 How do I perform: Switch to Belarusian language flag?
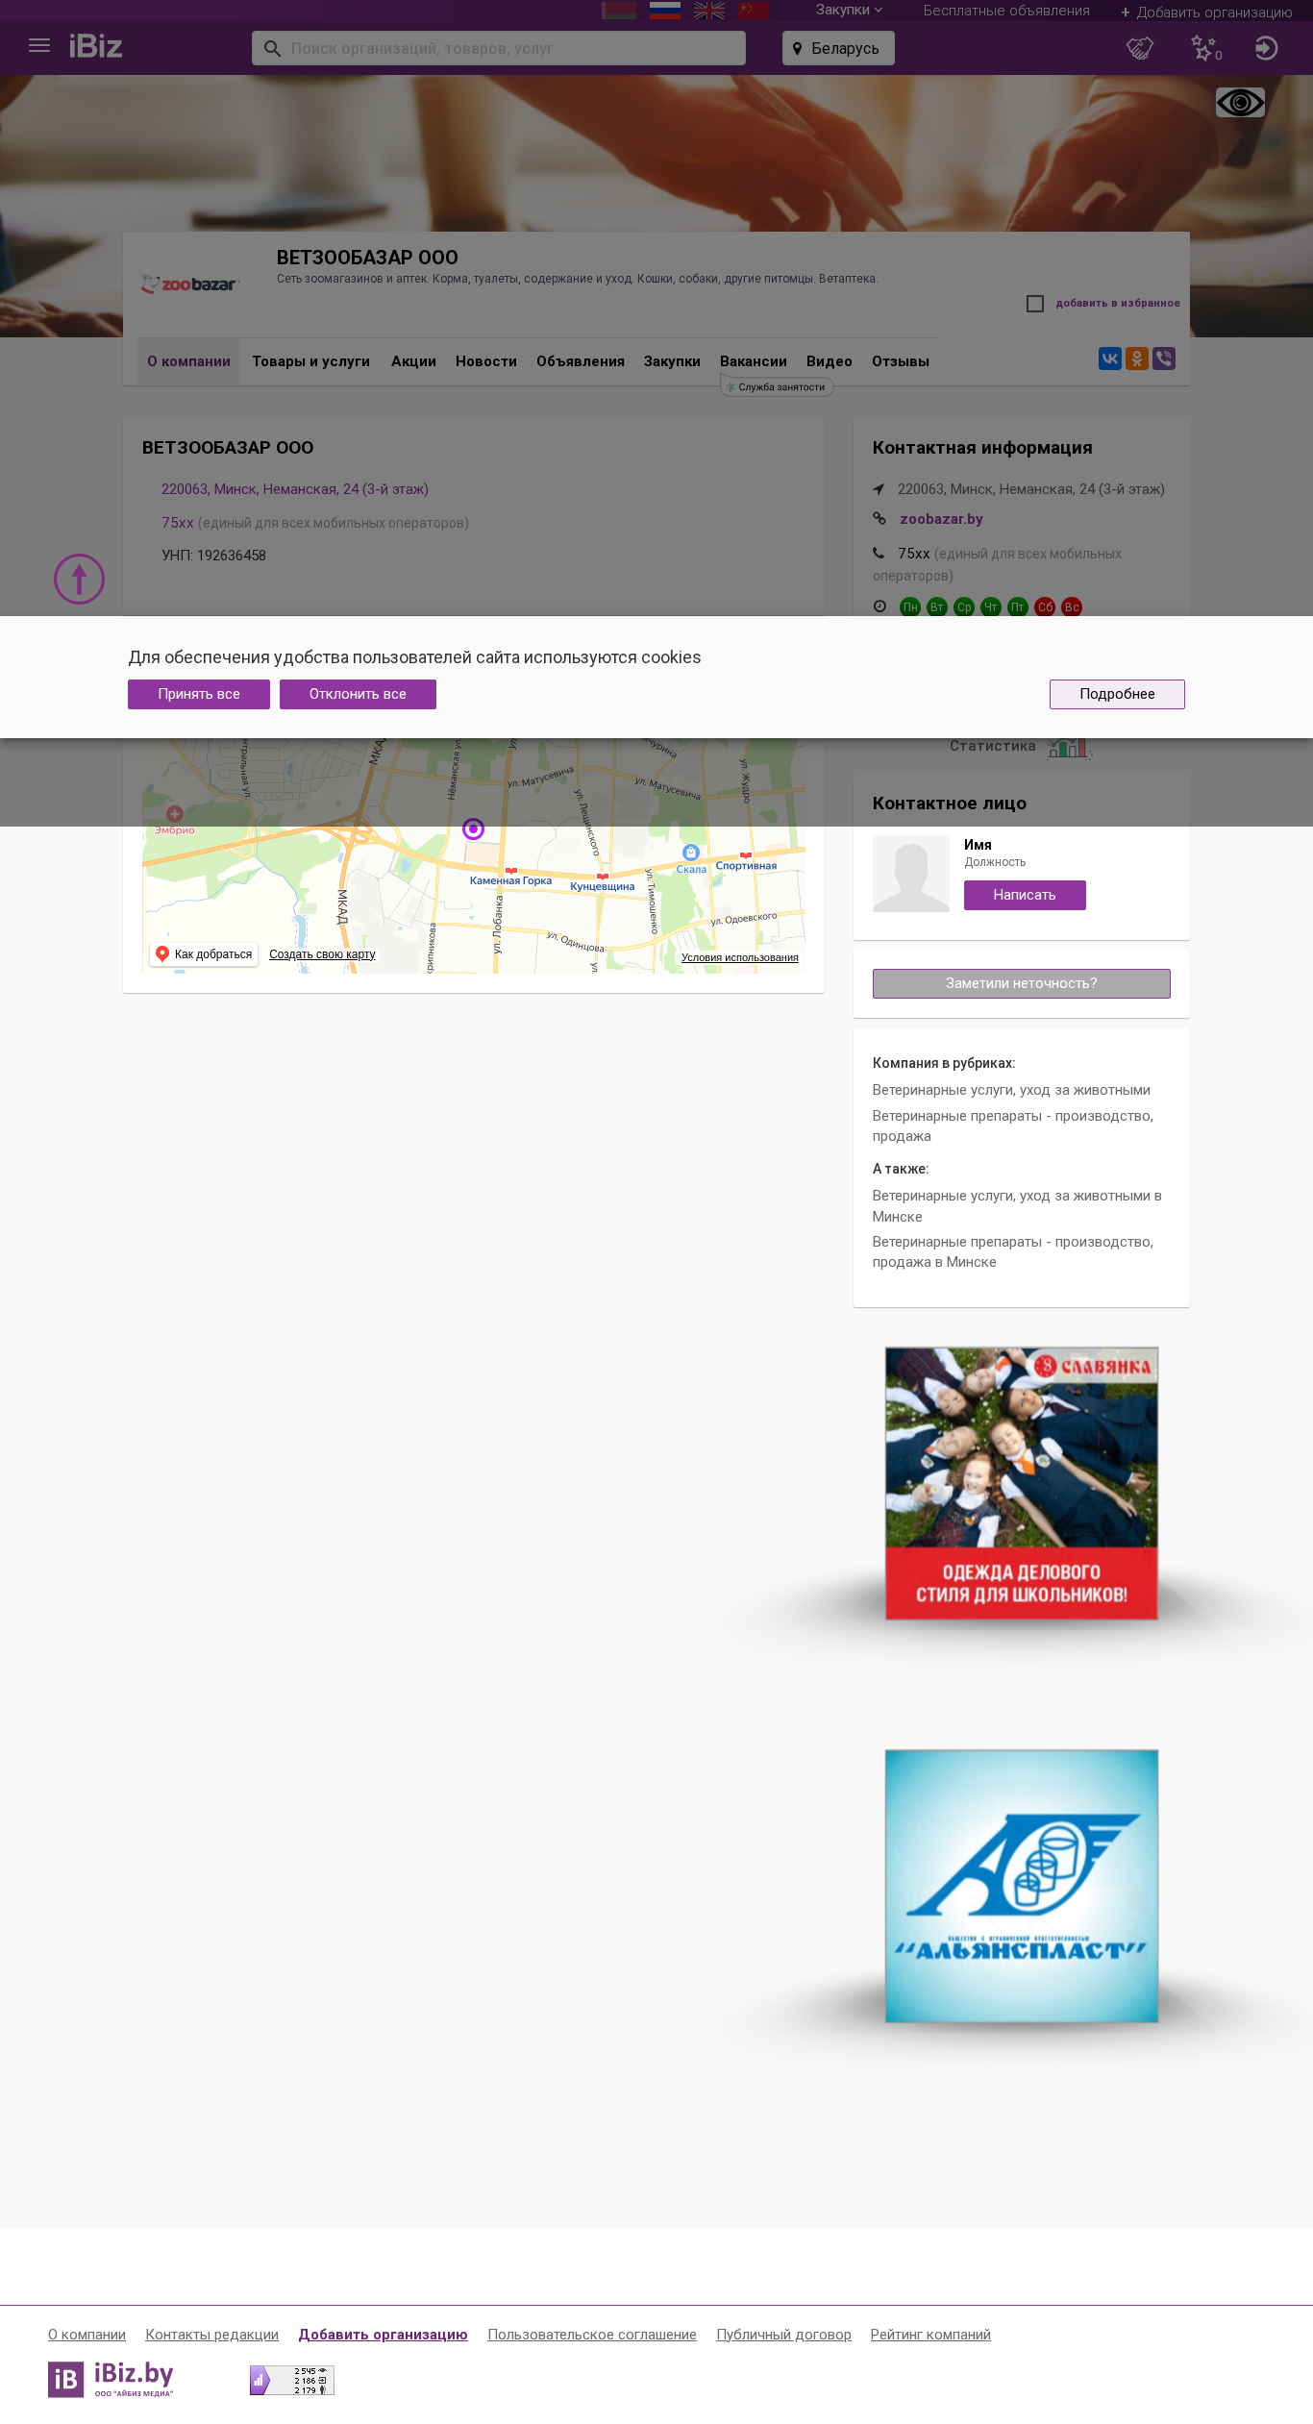point(619,10)
